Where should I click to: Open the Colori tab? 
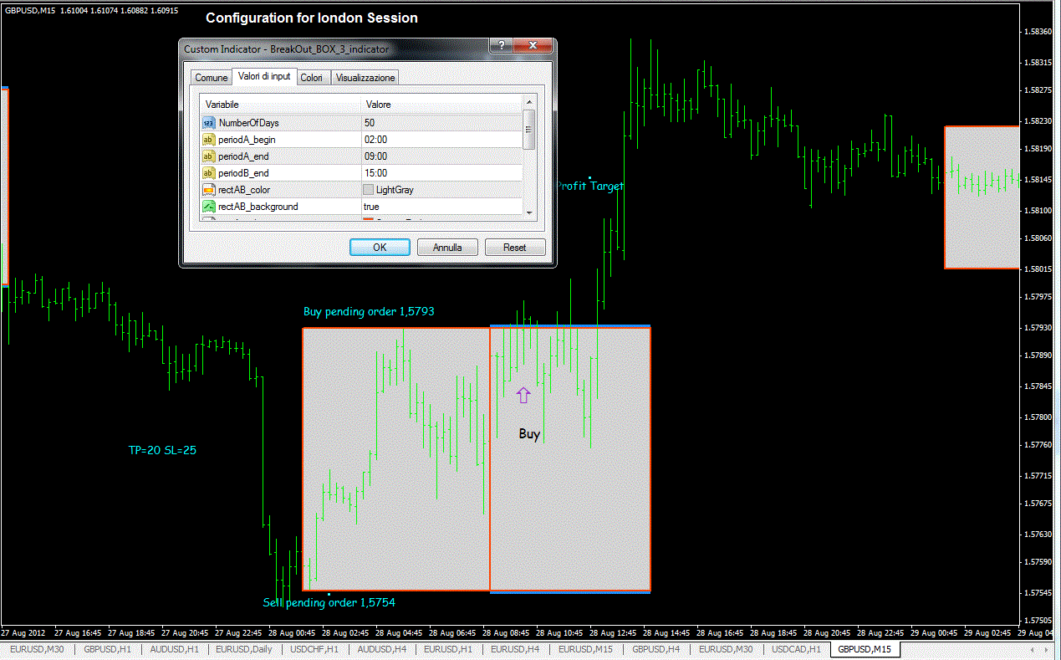[313, 76]
